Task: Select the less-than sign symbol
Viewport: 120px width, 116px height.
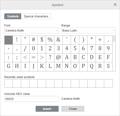Action: pos(25,58)
